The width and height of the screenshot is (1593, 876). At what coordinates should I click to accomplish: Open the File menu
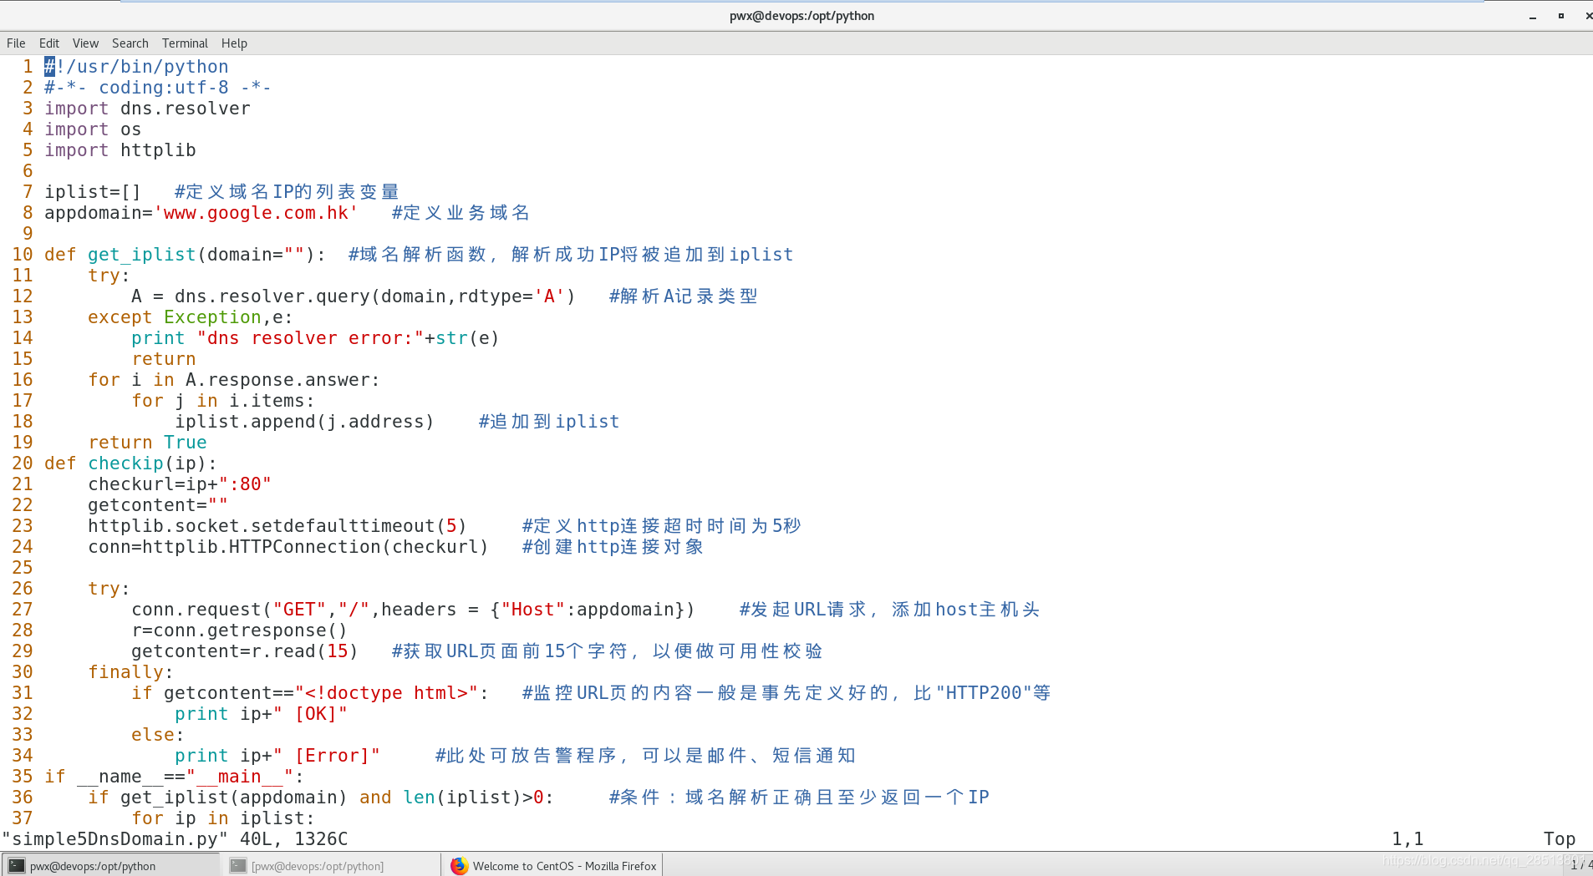(16, 43)
